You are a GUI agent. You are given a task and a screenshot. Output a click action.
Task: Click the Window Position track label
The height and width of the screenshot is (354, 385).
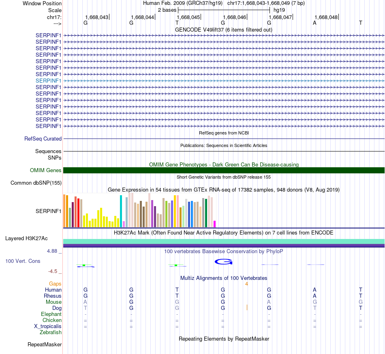pyautogui.click(x=42, y=3)
